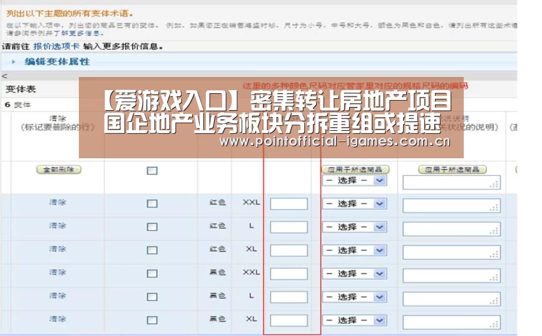This screenshot has width=542, height=336.
Task: Click the SKU field for 红色 XXL
Action: [289, 204]
